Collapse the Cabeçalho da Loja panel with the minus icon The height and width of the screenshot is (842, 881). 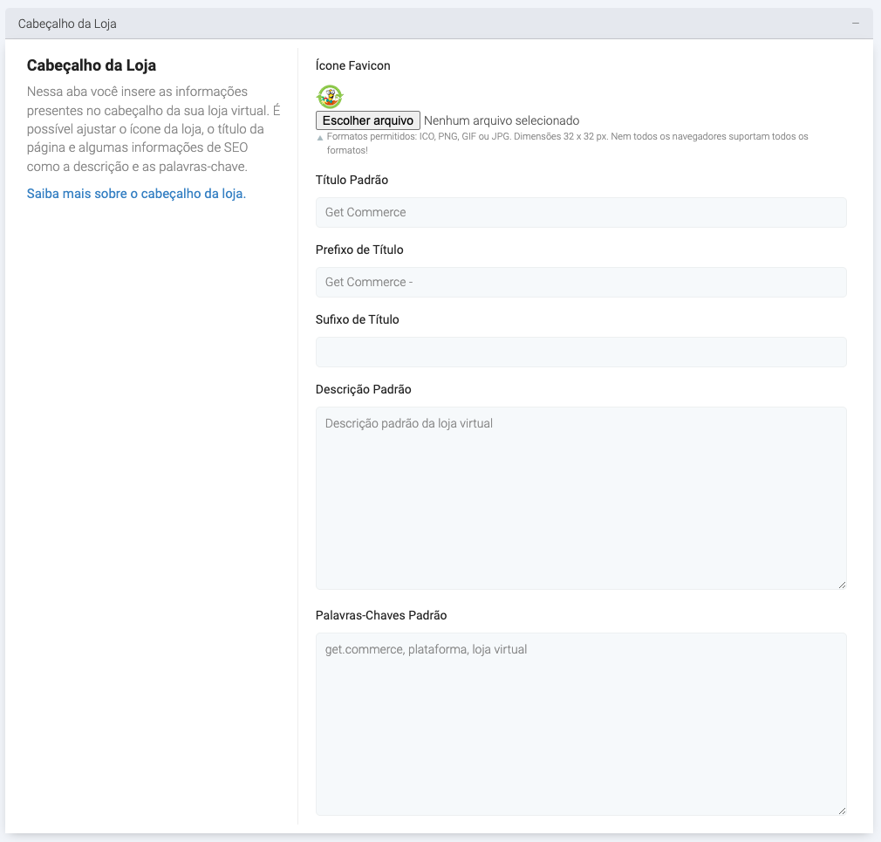click(856, 24)
